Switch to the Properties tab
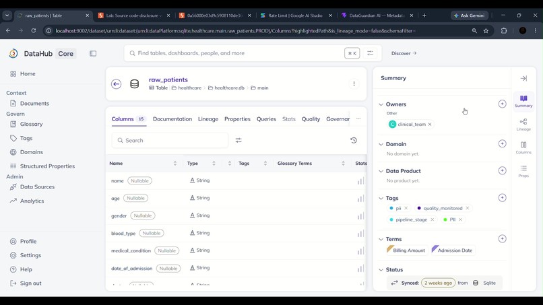Viewport: 543px width, 305px height. [x=237, y=118]
